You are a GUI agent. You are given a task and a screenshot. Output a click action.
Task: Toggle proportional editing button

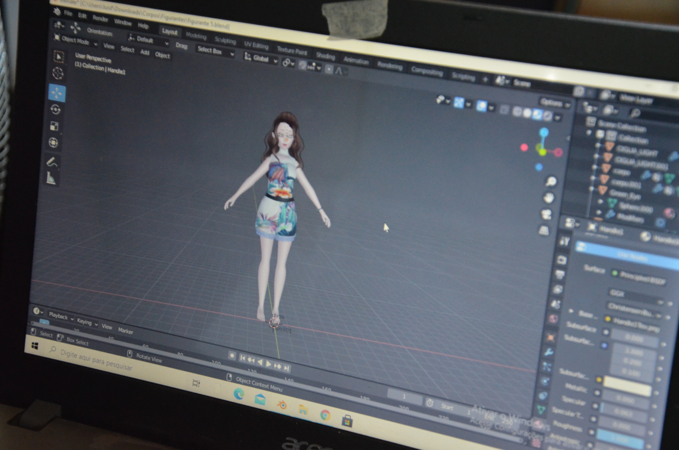click(329, 69)
